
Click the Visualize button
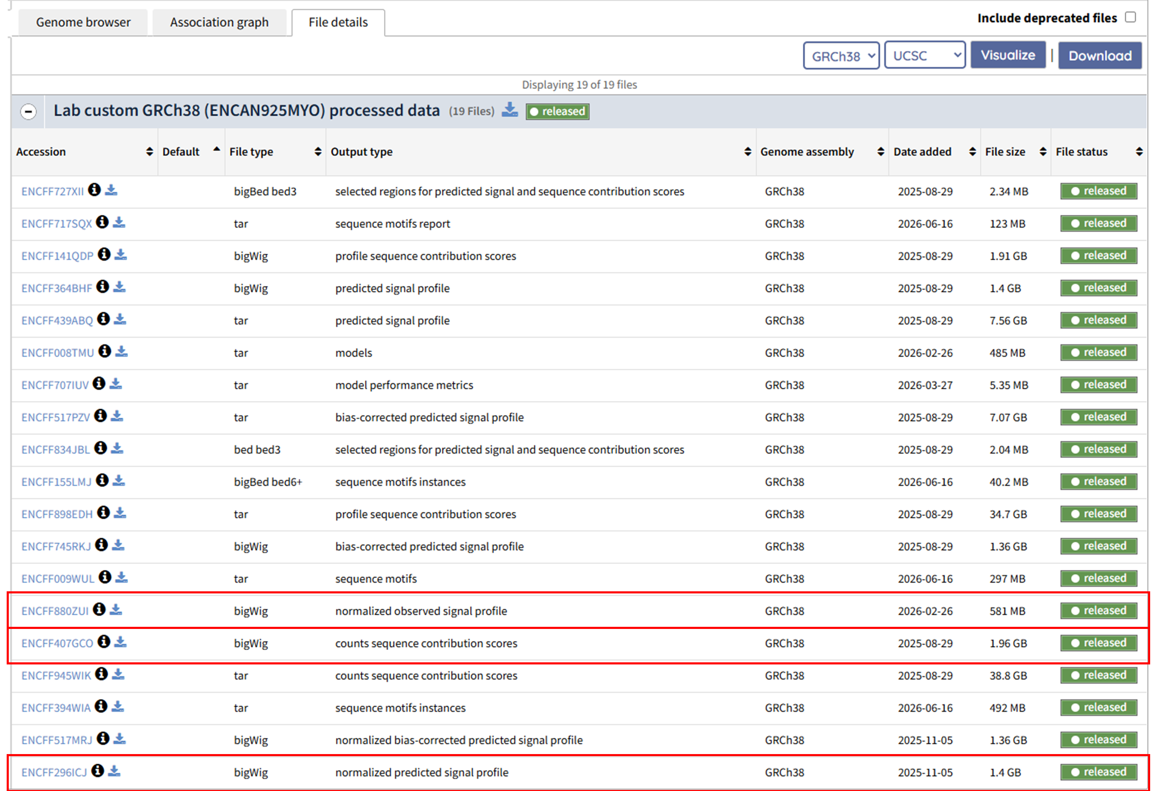[x=1008, y=55]
